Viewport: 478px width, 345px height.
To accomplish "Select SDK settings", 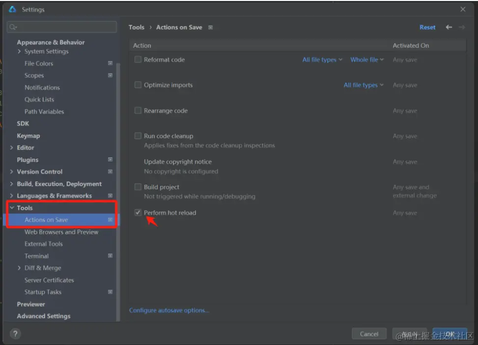I will [23, 123].
